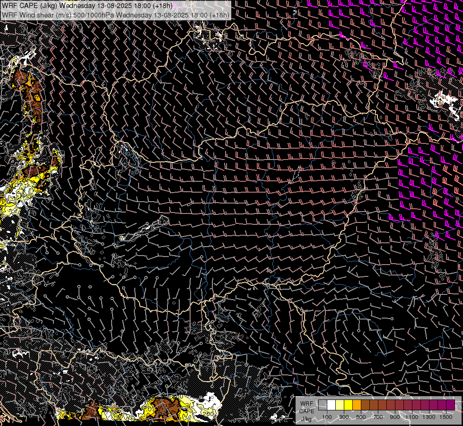Select the white swatch in the CAPE legend
The height and width of the screenshot is (426, 463).
pos(332,405)
